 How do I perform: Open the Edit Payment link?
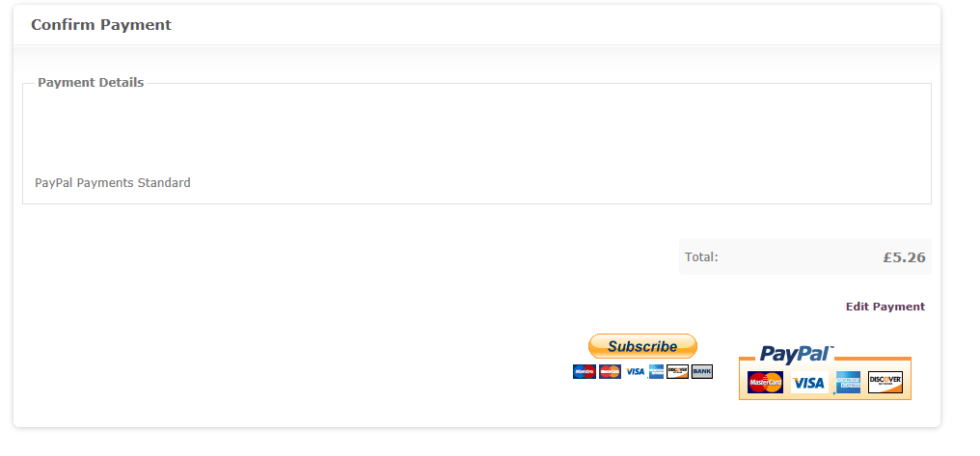coord(885,307)
